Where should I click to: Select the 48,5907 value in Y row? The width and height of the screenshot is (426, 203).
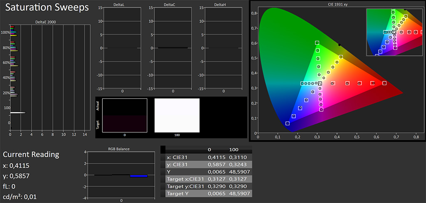240,171
